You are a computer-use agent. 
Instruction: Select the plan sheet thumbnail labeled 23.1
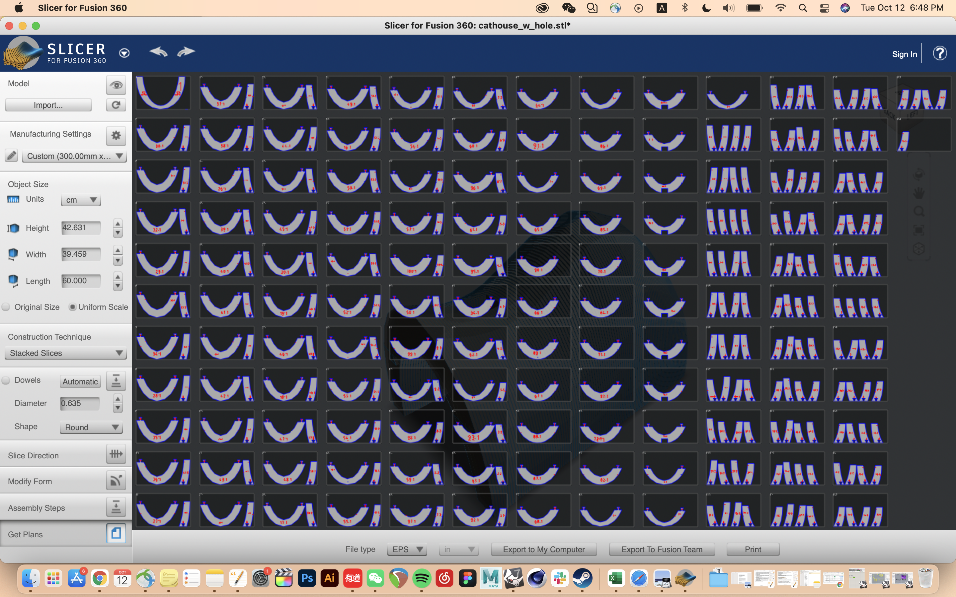click(480, 427)
